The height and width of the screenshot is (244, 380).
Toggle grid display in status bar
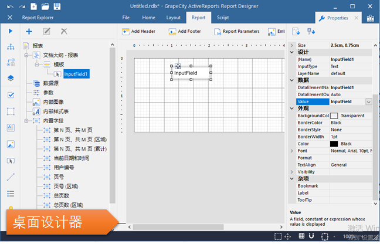click(x=301, y=236)
